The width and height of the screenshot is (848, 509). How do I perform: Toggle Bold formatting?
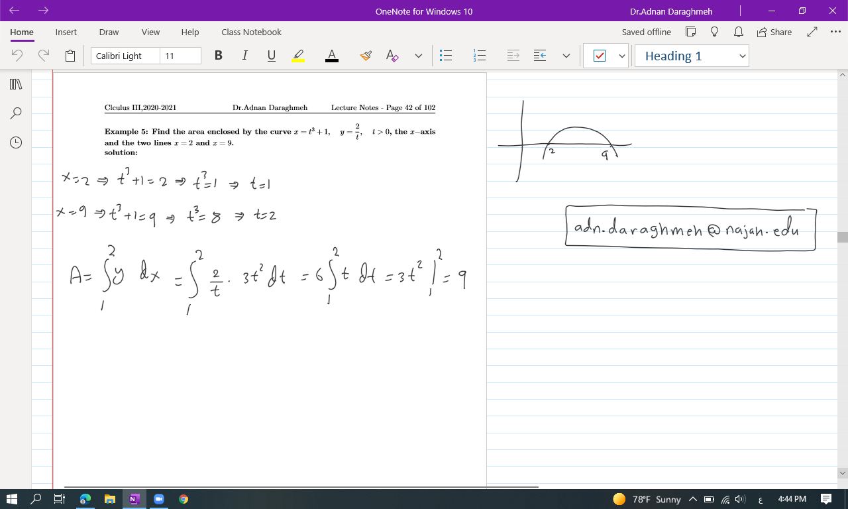click(x=218, y=56)
